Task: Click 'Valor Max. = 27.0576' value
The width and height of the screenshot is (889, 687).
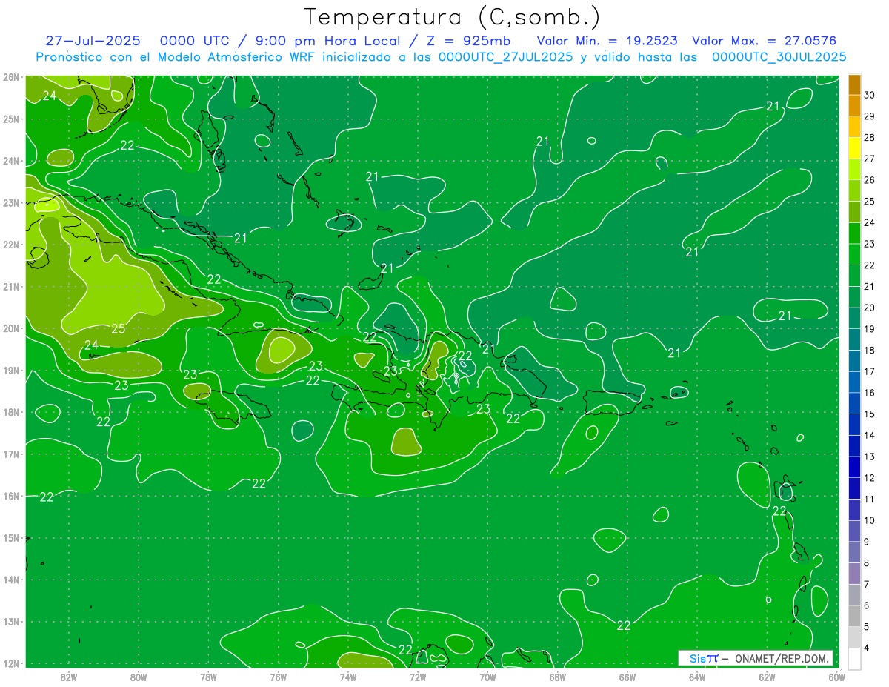Action: [x=765, y=41]
